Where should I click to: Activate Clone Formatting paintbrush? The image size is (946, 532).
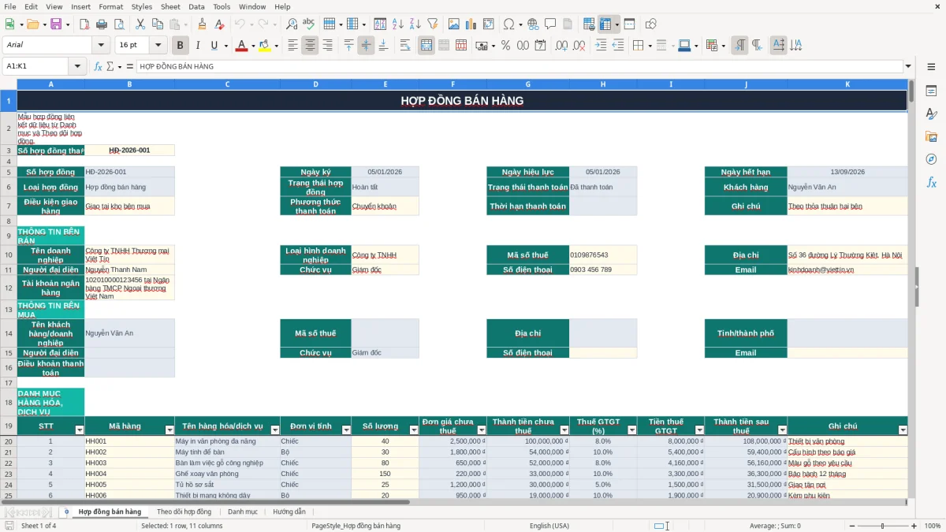[x=202, y=24]
